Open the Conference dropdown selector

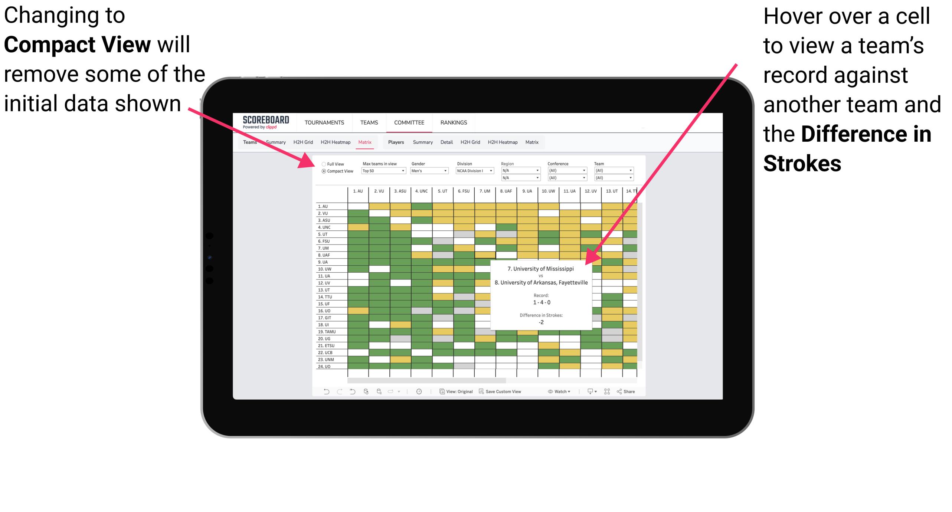[x=567, y=170]
